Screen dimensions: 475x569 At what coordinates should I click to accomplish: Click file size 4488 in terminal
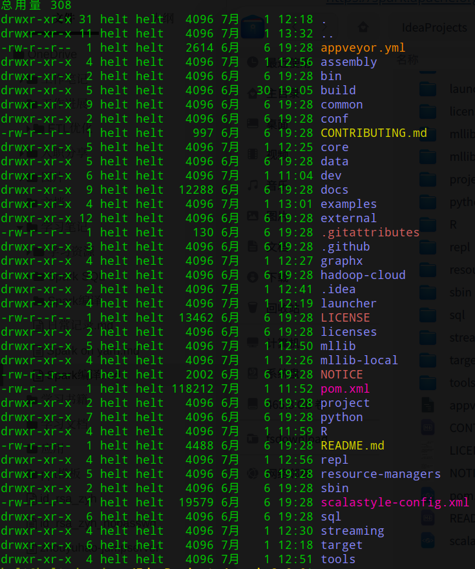(200, 446)
